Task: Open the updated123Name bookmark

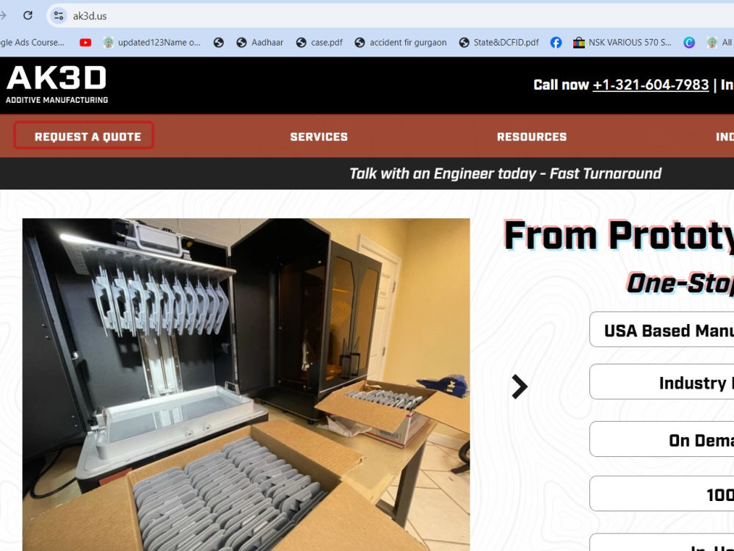Action: tap(152, 43)
